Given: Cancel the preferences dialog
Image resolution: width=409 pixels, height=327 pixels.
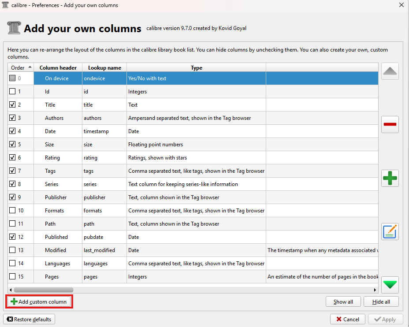Looking at the screenshot, I should pyautogui.click(x=347, y=319).
